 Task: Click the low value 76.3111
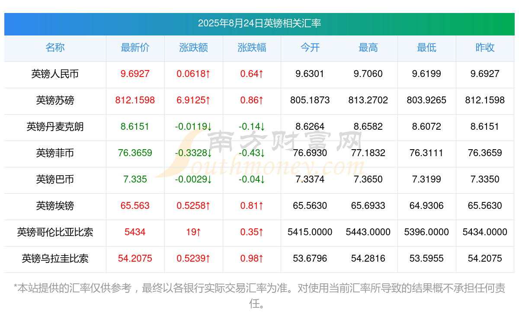pyautogui.click(x=426, y=153)
